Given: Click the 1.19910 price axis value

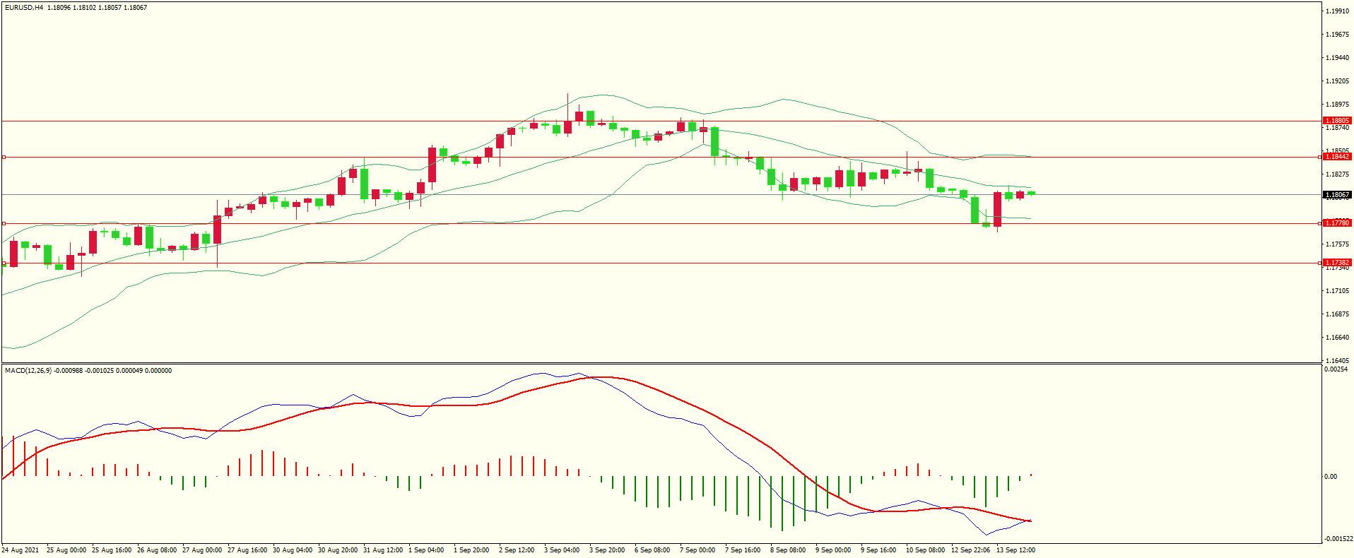Looking at the screenshot, I should tap(1338, 11).
